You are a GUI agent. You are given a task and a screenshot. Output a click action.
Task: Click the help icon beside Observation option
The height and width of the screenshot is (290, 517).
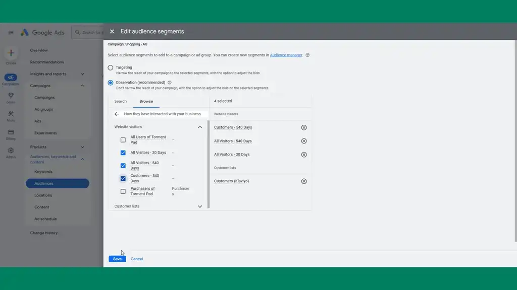(170, 83)
